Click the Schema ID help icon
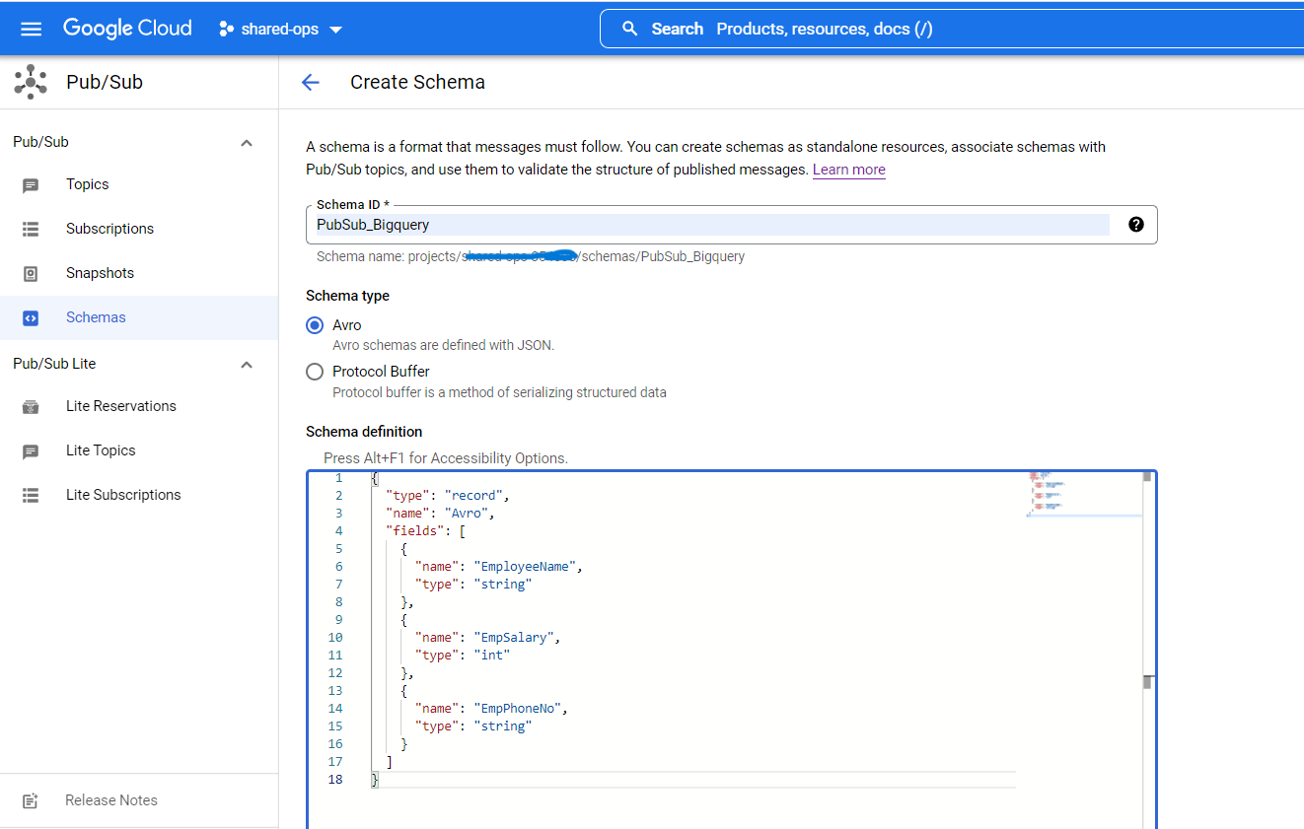 click(1135, 224)
